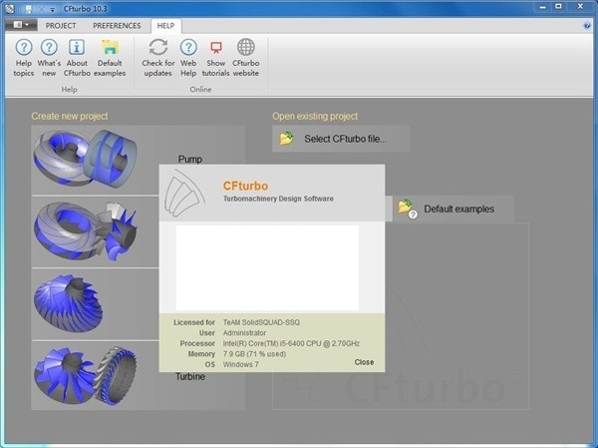Click the What's new icon

click(x=49, y=57)
